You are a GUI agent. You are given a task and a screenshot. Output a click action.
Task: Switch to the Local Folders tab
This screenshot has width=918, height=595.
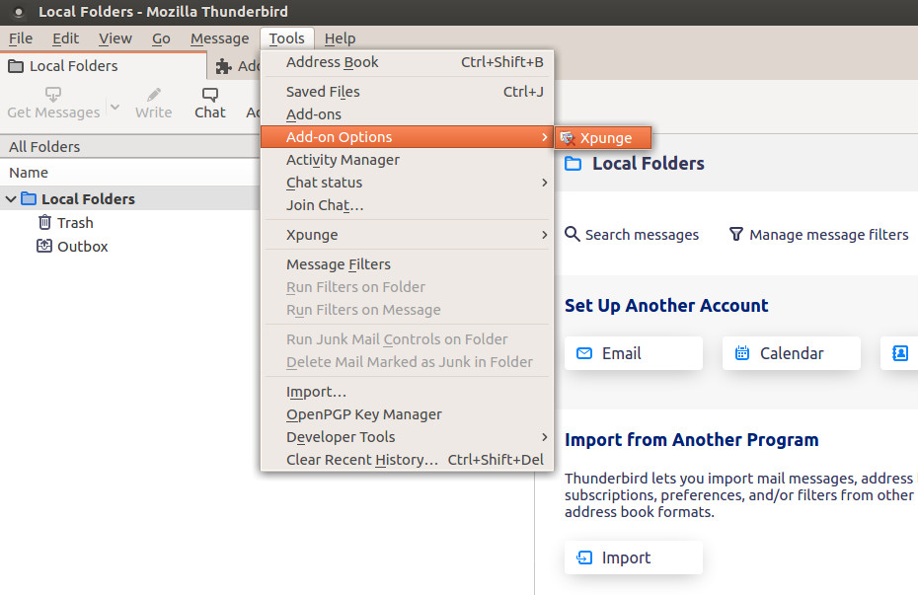pos(103,65)
